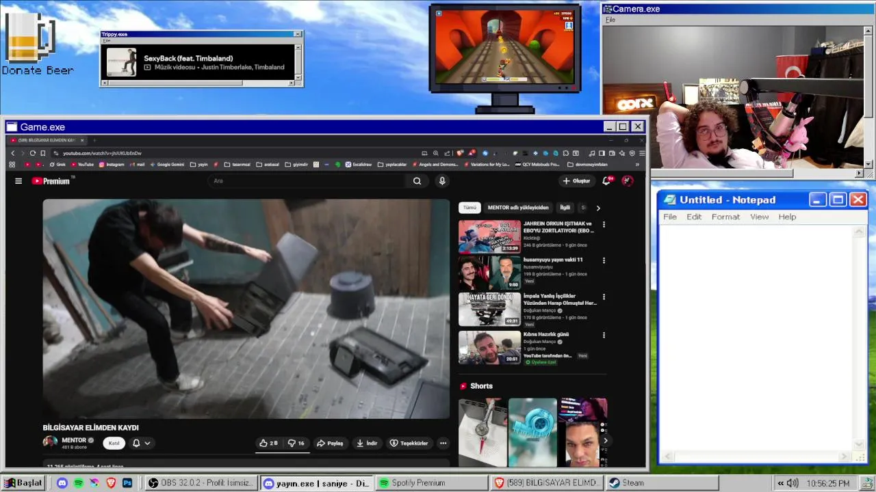Show next filter chips arrow
Image resolution: width=876 pixels, height=492 pixels.
(598, 208)
